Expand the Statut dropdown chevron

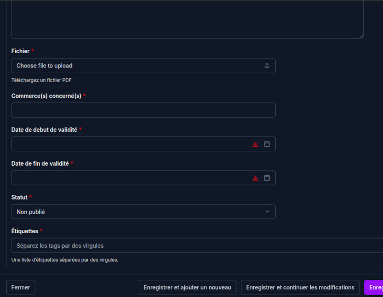[x=267, y=212]
